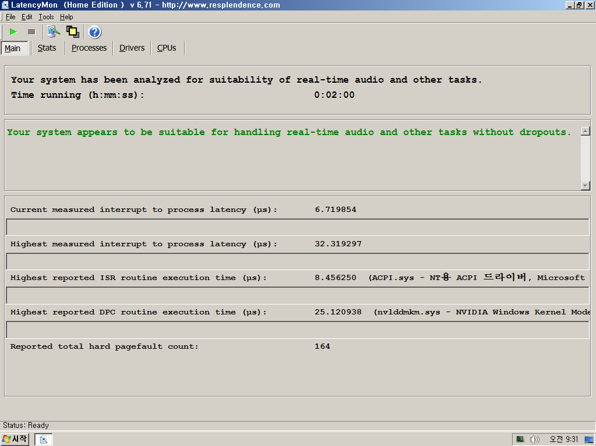The image size is (596, 446).
Task: Click the current interrupt latency bar
Action: click(x=298, y=227)
